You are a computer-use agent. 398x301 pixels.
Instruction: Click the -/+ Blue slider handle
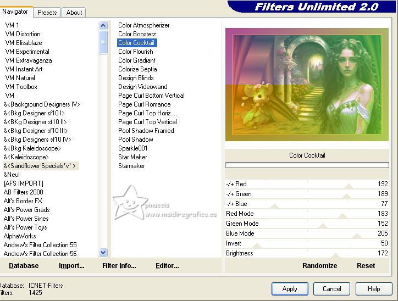[275, 206]
